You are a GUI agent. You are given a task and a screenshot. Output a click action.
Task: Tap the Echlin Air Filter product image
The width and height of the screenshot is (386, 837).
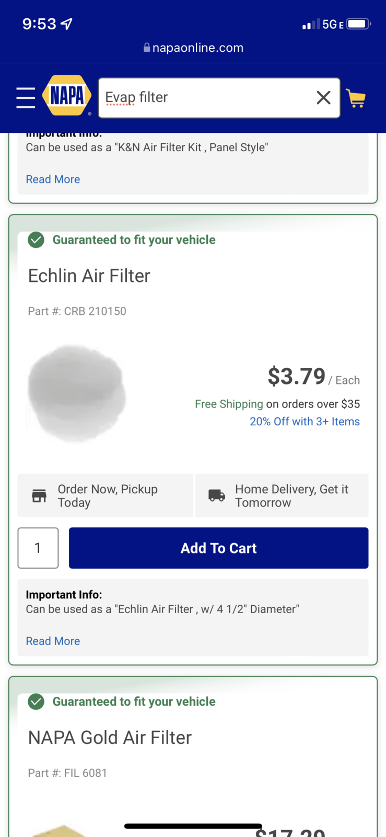point(77,393)
